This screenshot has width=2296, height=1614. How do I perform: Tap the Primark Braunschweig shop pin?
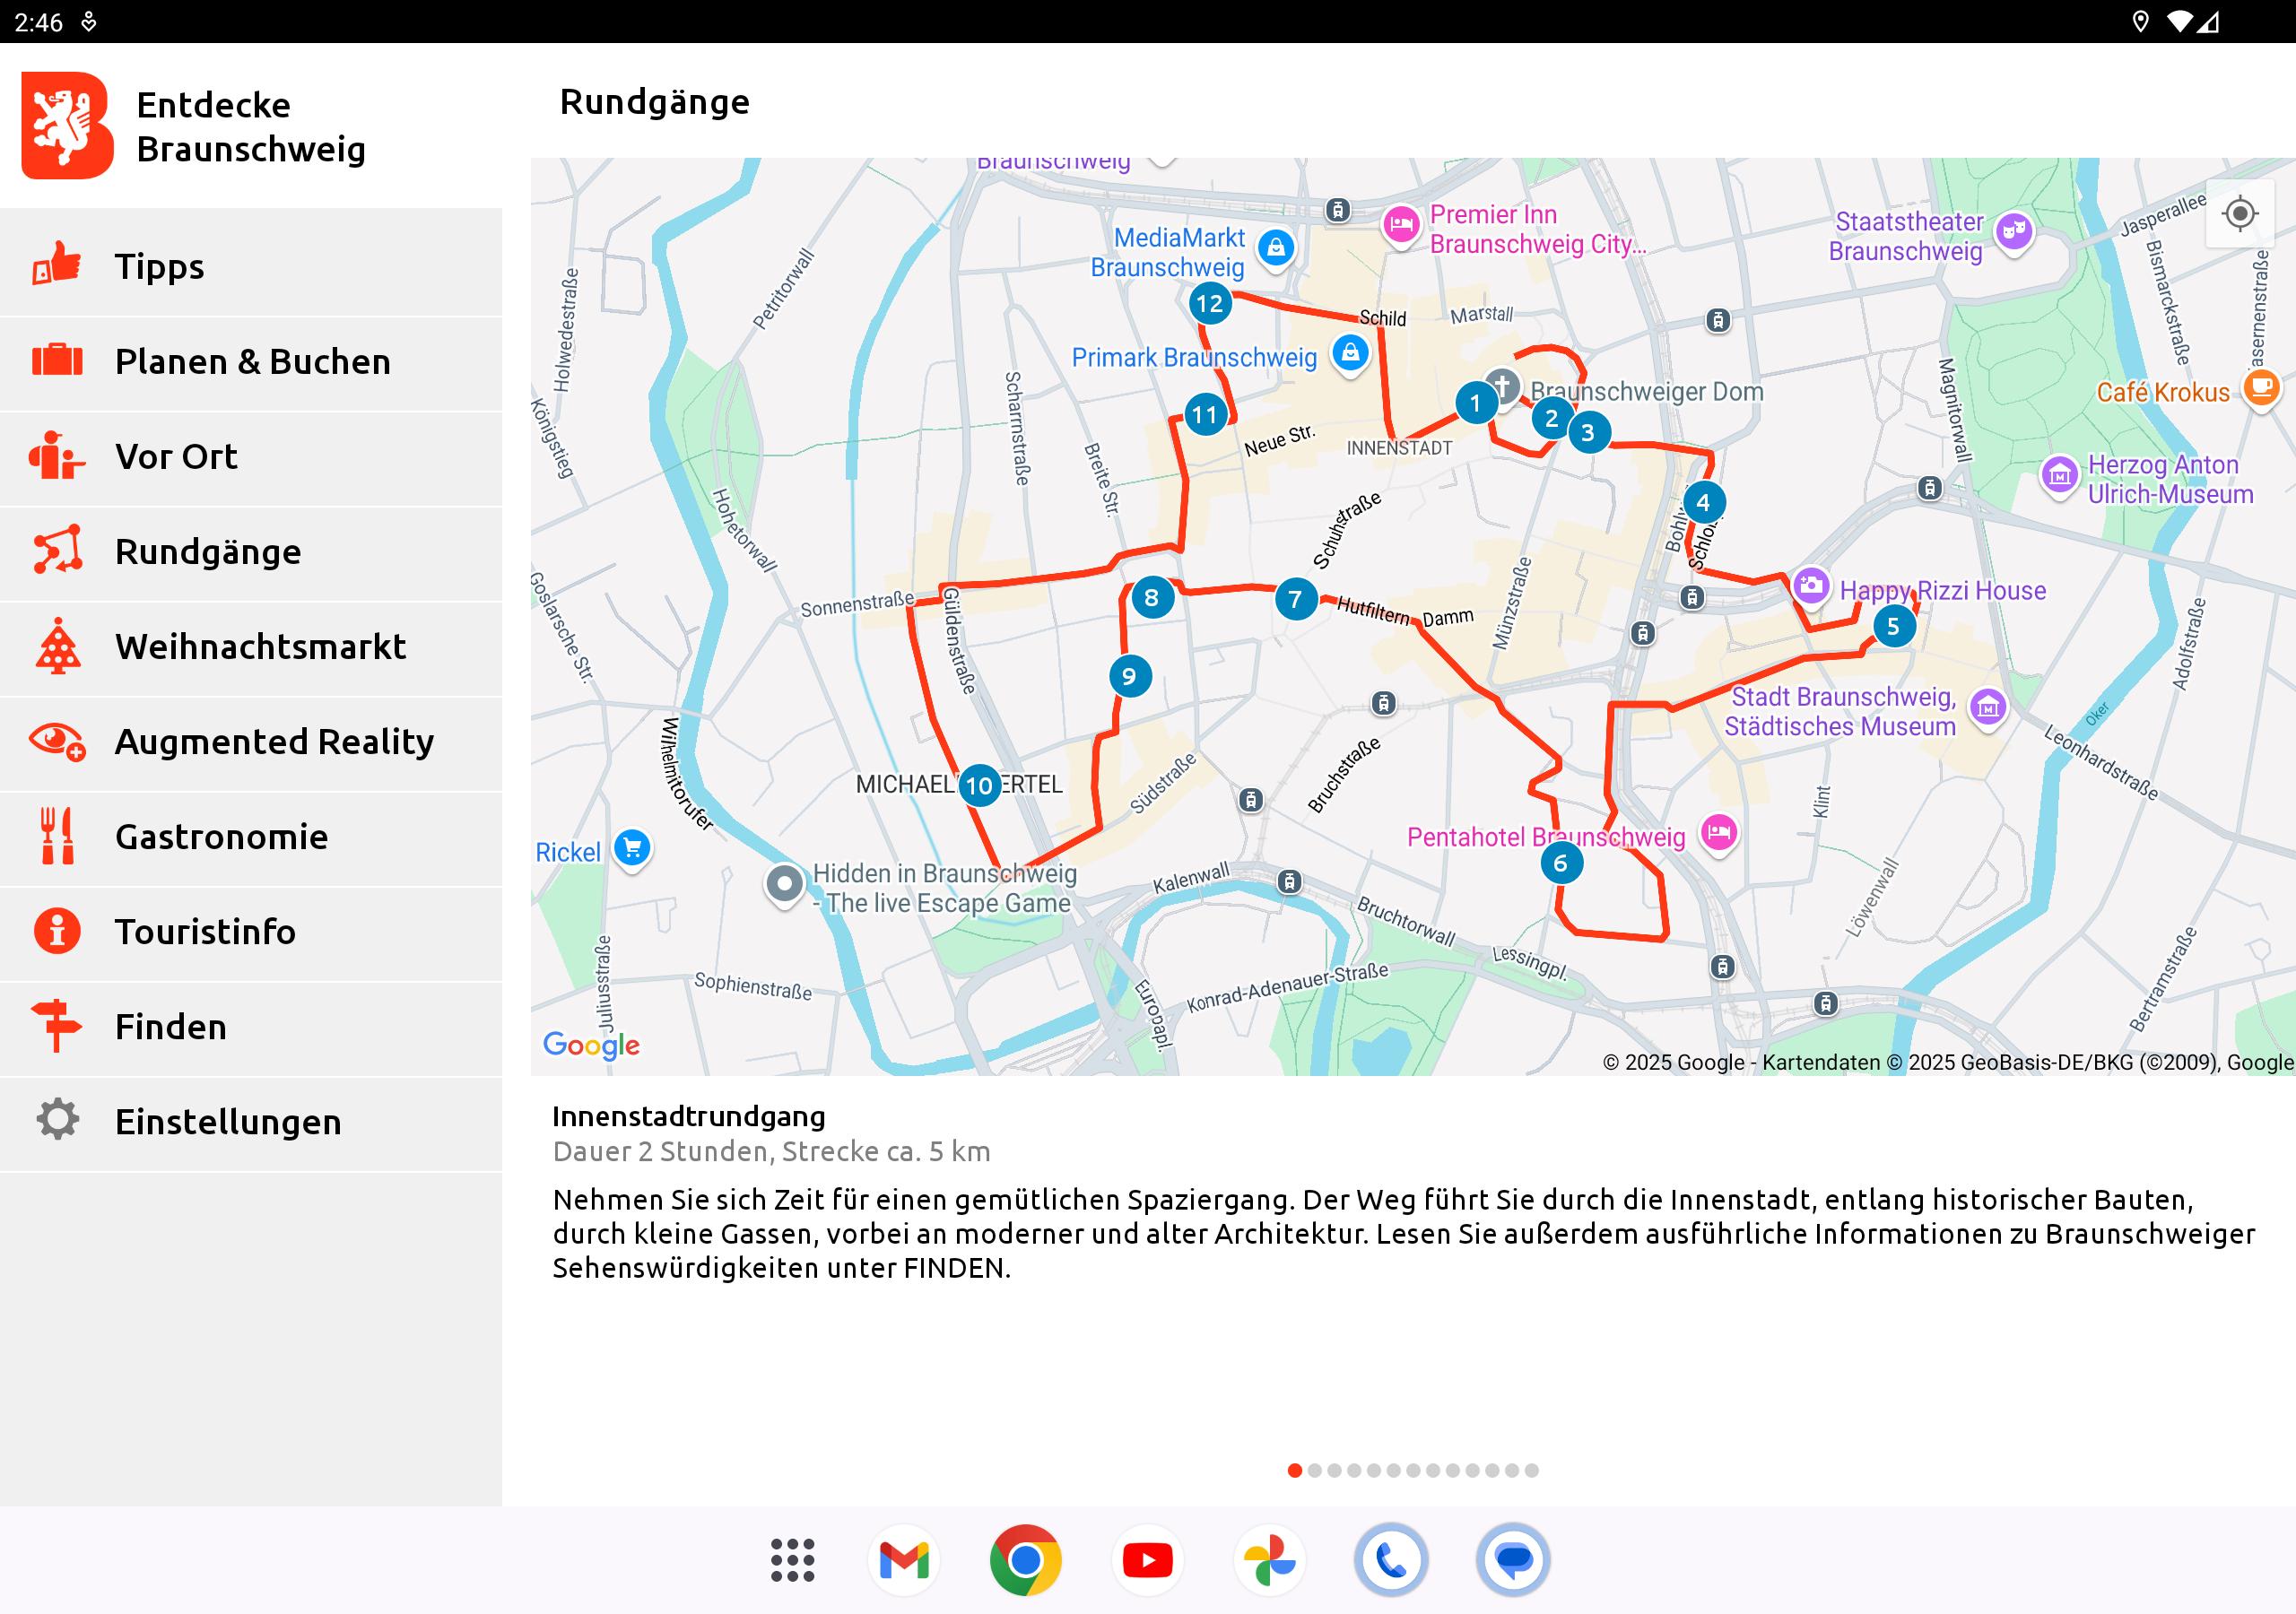(x=1350, y=354)
